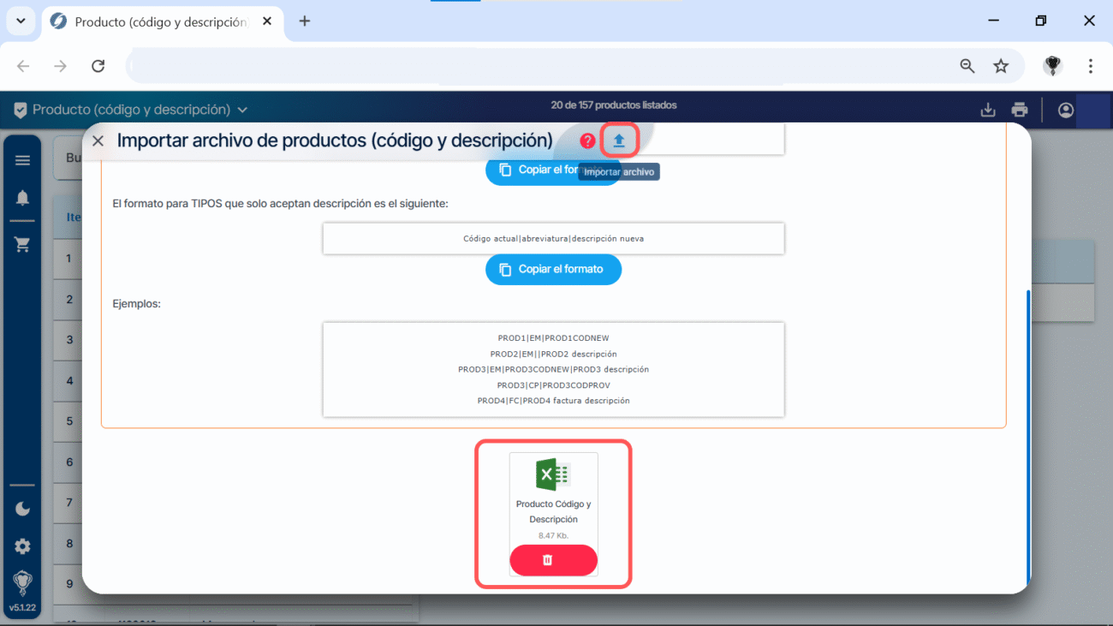The height and width of the screenshot is (626, 1113).
Task: Open a new browser tab
Action: (x=304, y=21)
